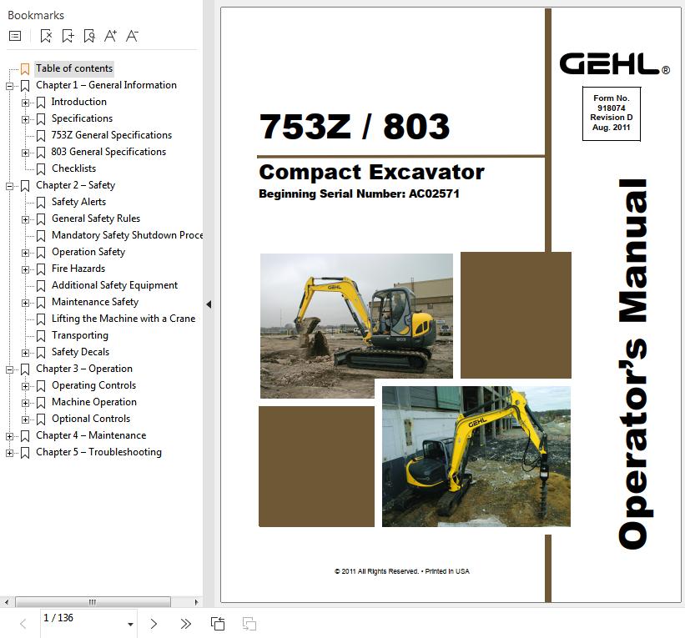
Task: Expand Chapter 5 – Troubleshooting
Action: pyautogui.click(x=10, y=453)
